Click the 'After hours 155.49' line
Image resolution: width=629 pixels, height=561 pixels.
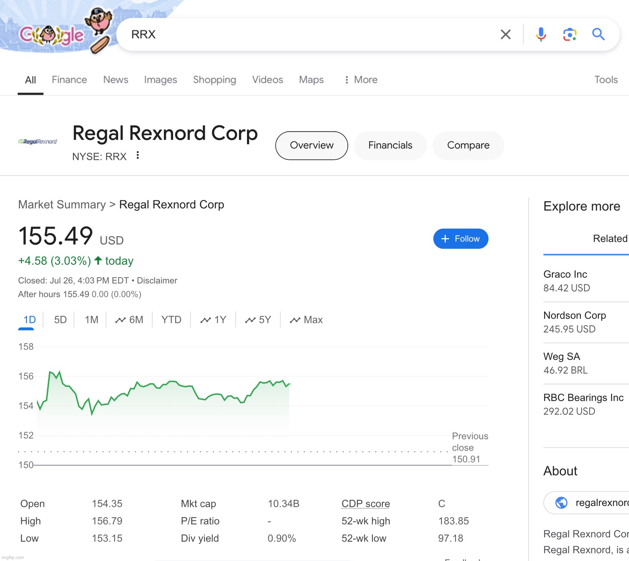tap(80, 294)
